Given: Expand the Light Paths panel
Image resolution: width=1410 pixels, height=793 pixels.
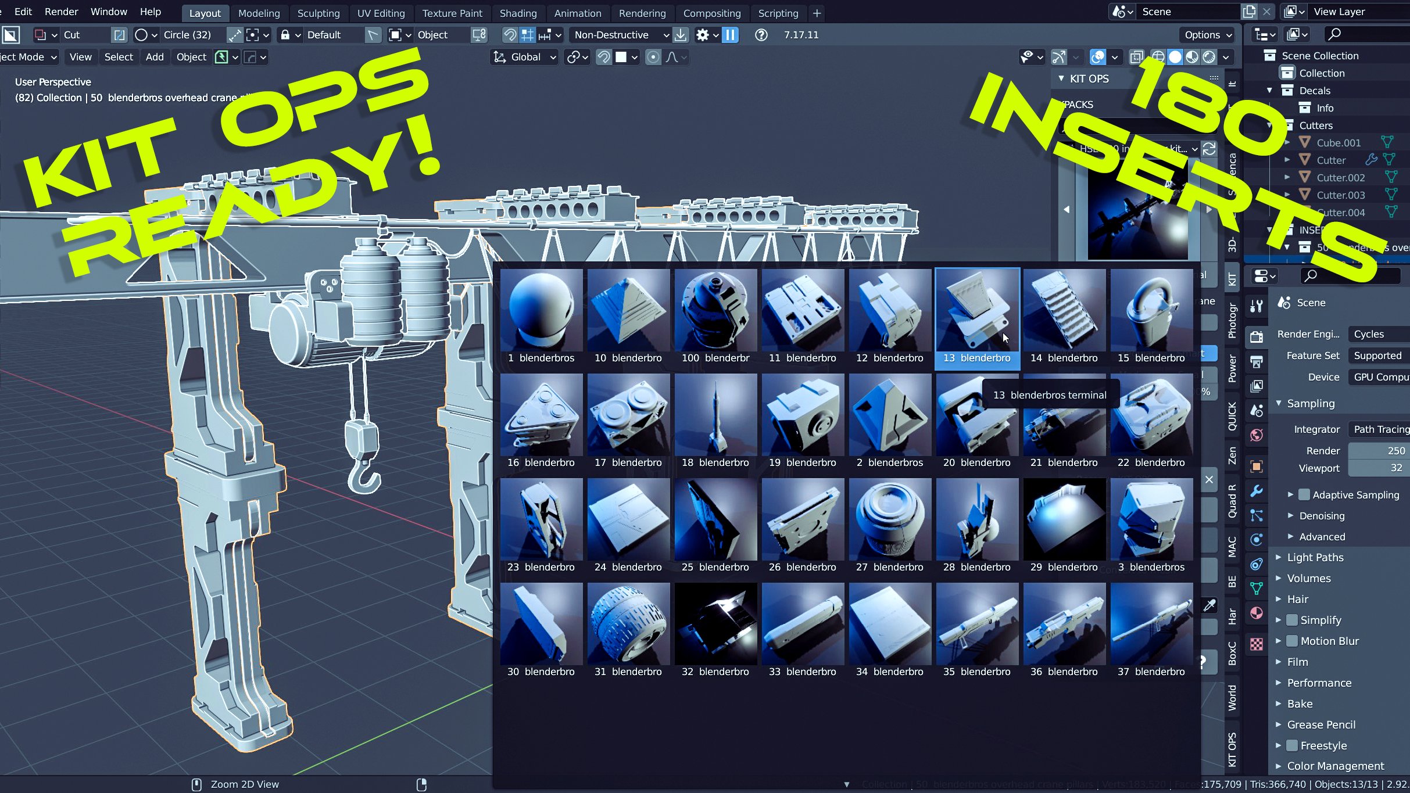Looking at the screenshot, I should pos(1315,557).
